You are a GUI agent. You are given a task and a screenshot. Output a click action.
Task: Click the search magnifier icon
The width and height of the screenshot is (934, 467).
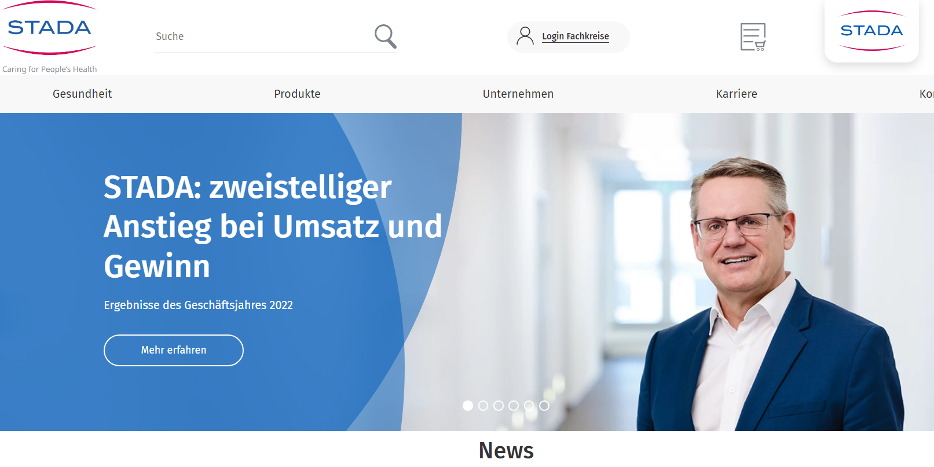coord(385,36)
